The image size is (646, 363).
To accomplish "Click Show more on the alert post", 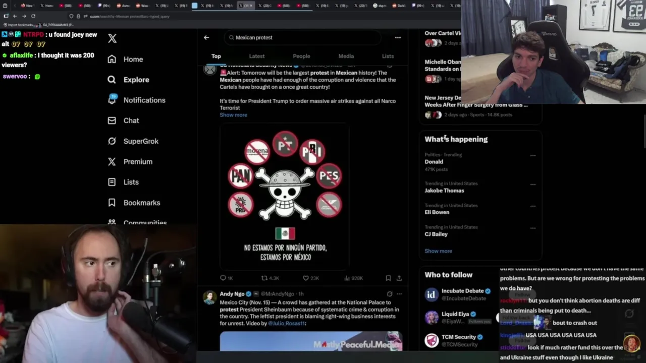I will tap(233, 115).
